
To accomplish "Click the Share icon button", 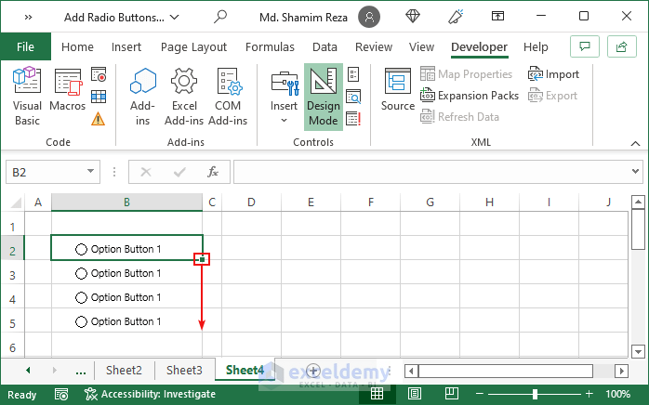I will click(x=621, y=46).
